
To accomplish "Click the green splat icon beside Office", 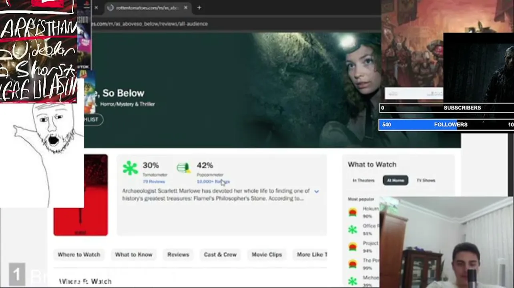I will click(x=353, y=230).
